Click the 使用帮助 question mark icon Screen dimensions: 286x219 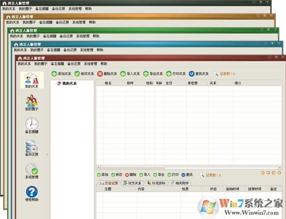coord(31,193)
